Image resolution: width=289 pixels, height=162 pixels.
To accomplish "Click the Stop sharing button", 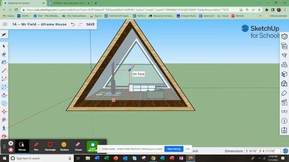I will point(173,149).
